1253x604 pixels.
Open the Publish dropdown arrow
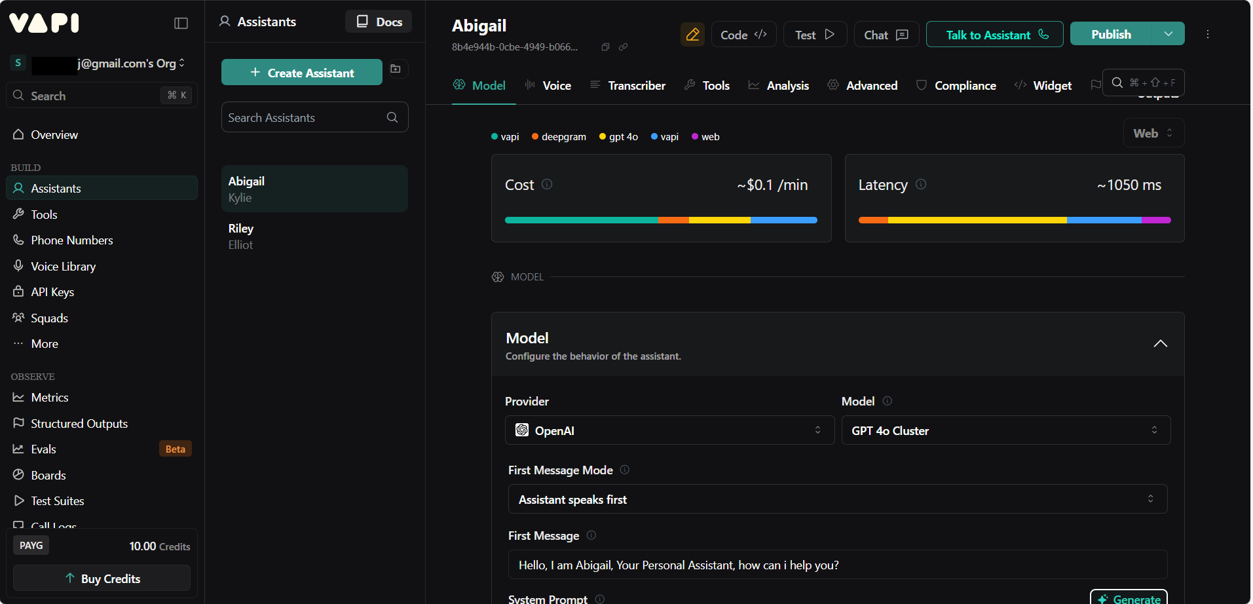click(x=1168, y=34)
